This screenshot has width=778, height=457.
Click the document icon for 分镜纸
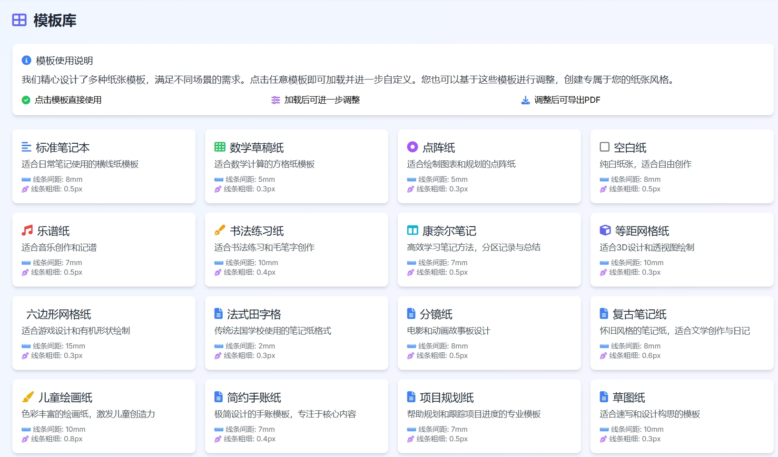411,314
